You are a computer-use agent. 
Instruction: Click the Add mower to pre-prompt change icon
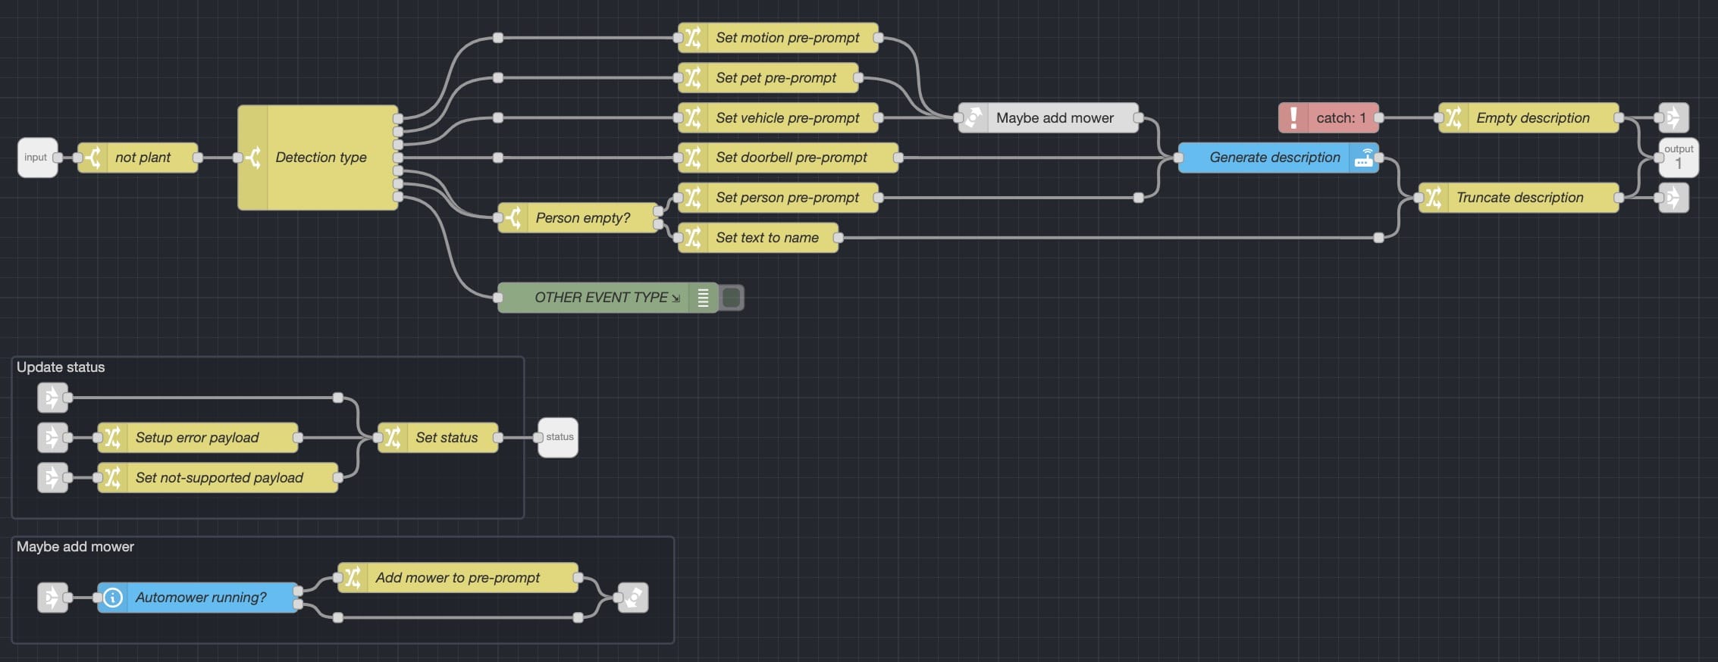[x=353, y=578]
